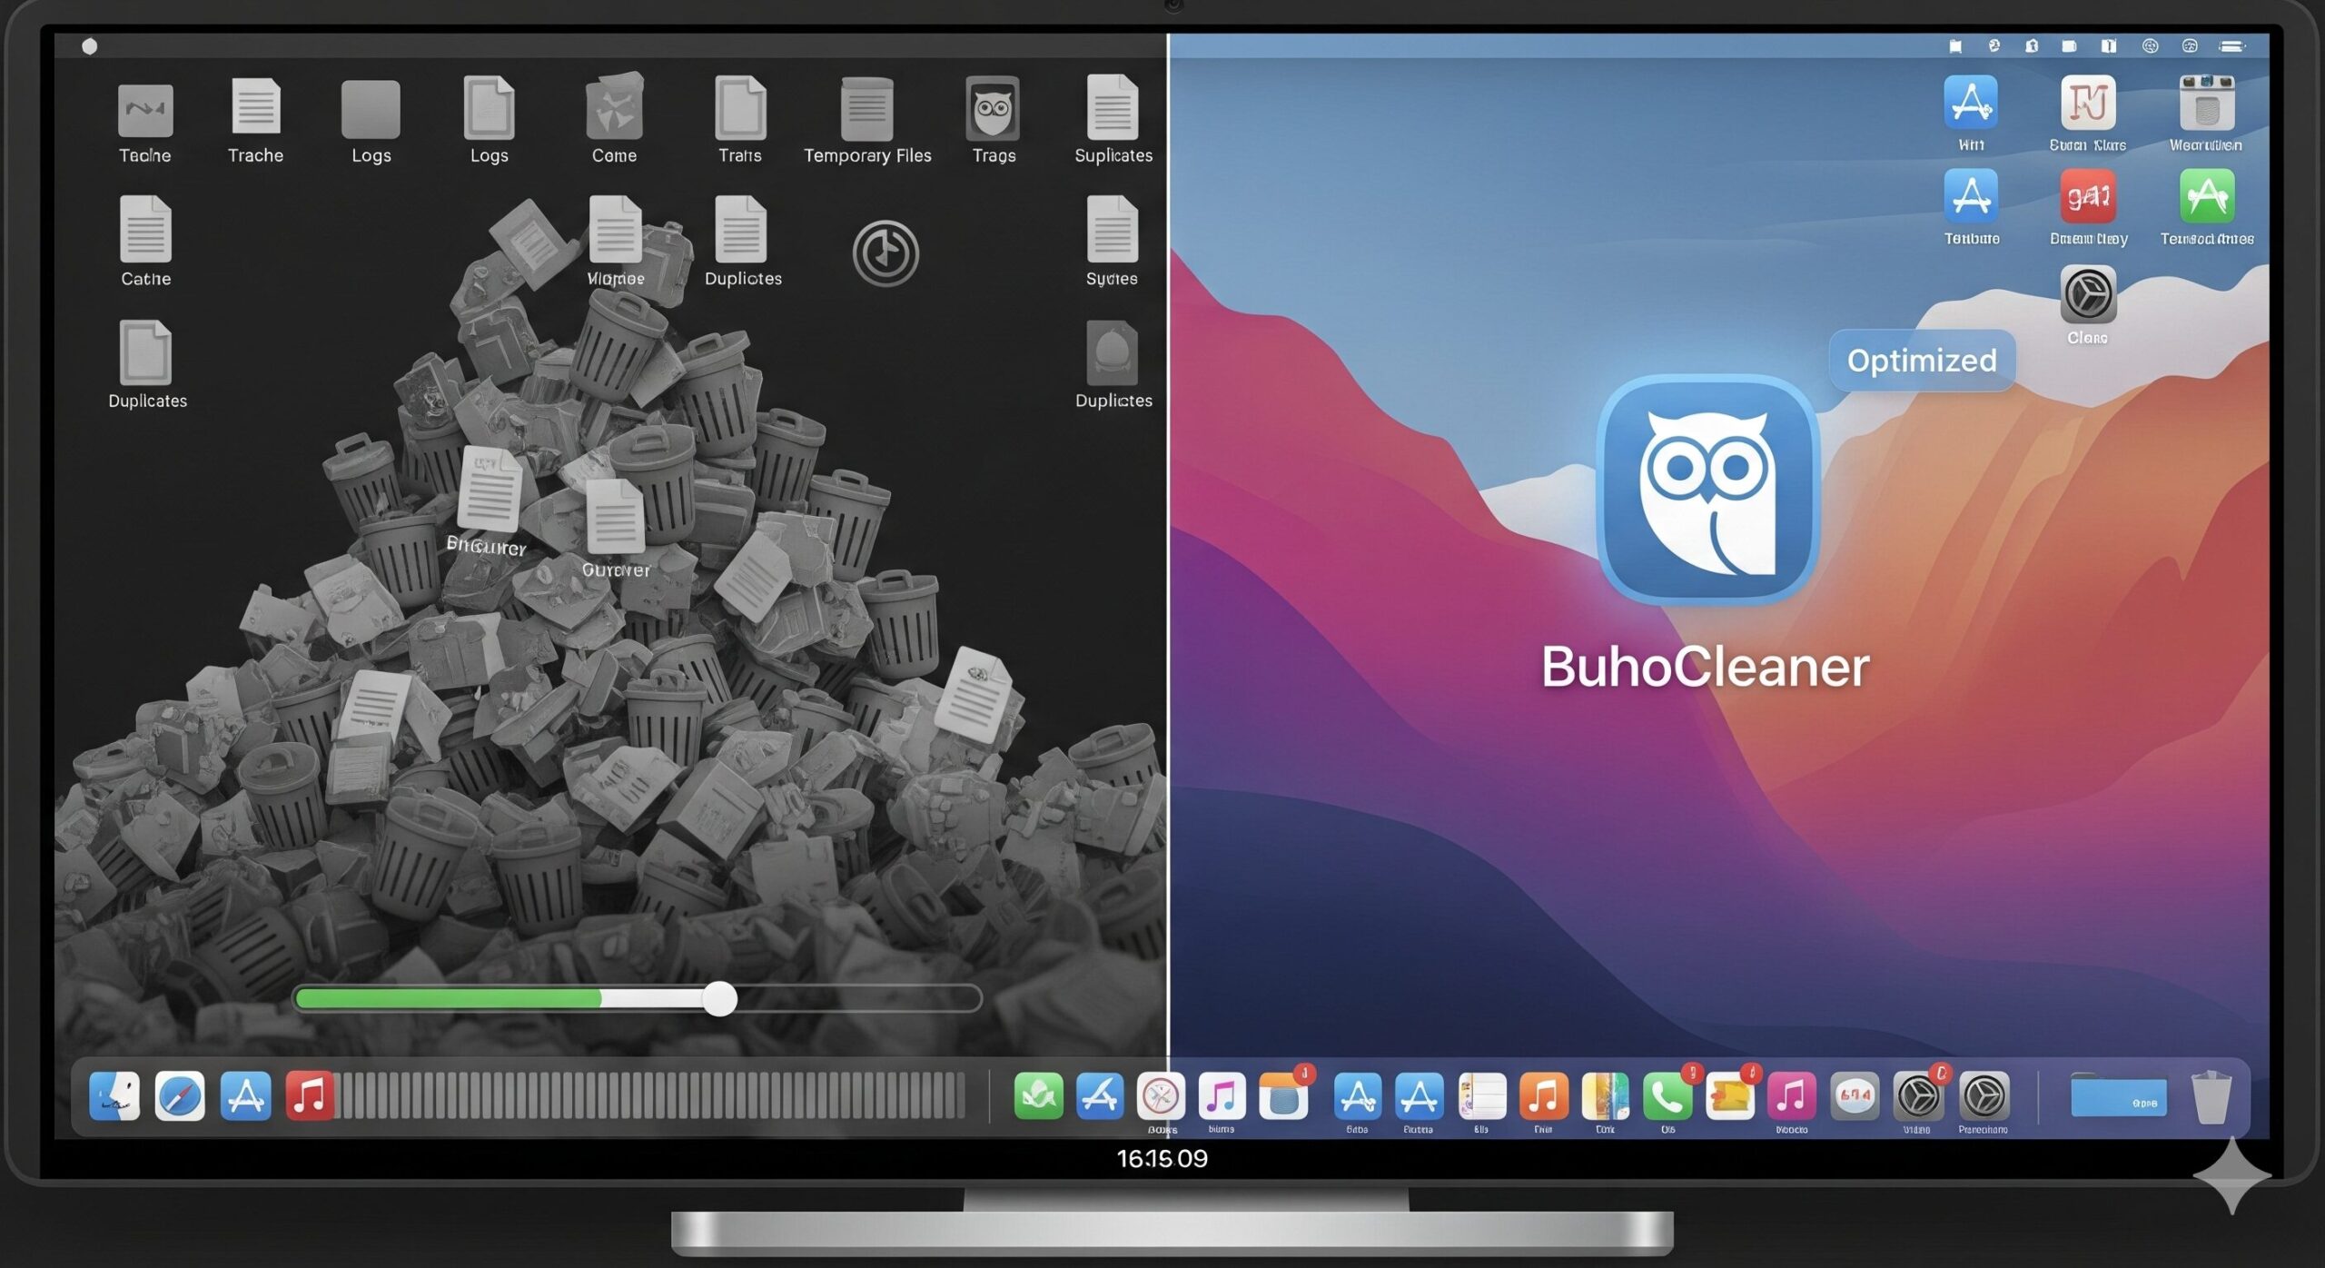Open the blue folder in the Dock

coord(2119,1096)
